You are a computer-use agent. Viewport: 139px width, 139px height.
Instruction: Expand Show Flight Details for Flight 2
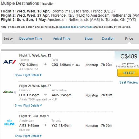coord(28,105)
